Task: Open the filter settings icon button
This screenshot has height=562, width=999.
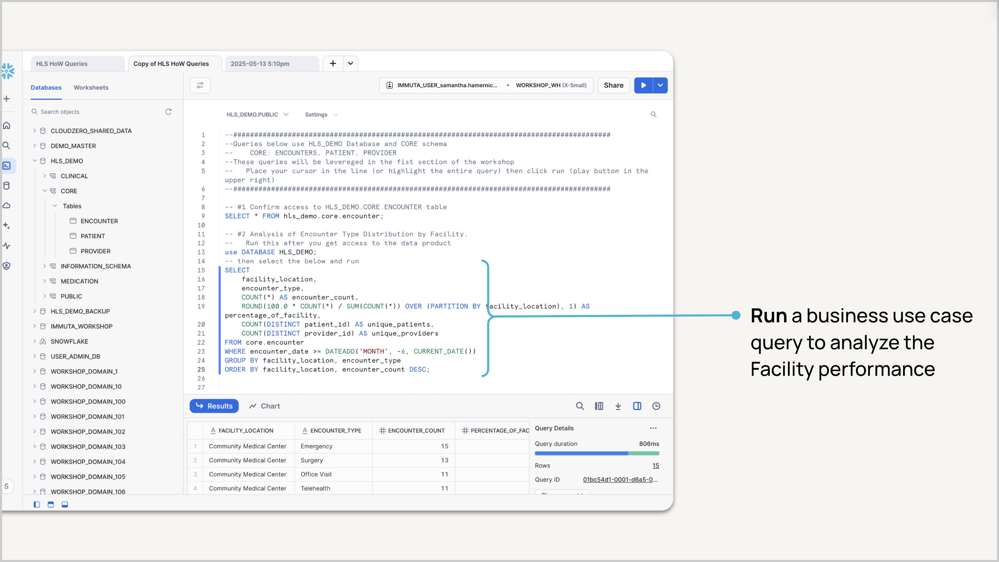Action: [x=200, y=85]
